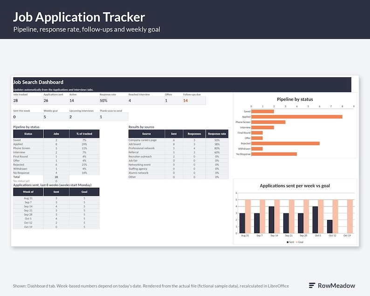Click the Goal column header

(84, 192)
